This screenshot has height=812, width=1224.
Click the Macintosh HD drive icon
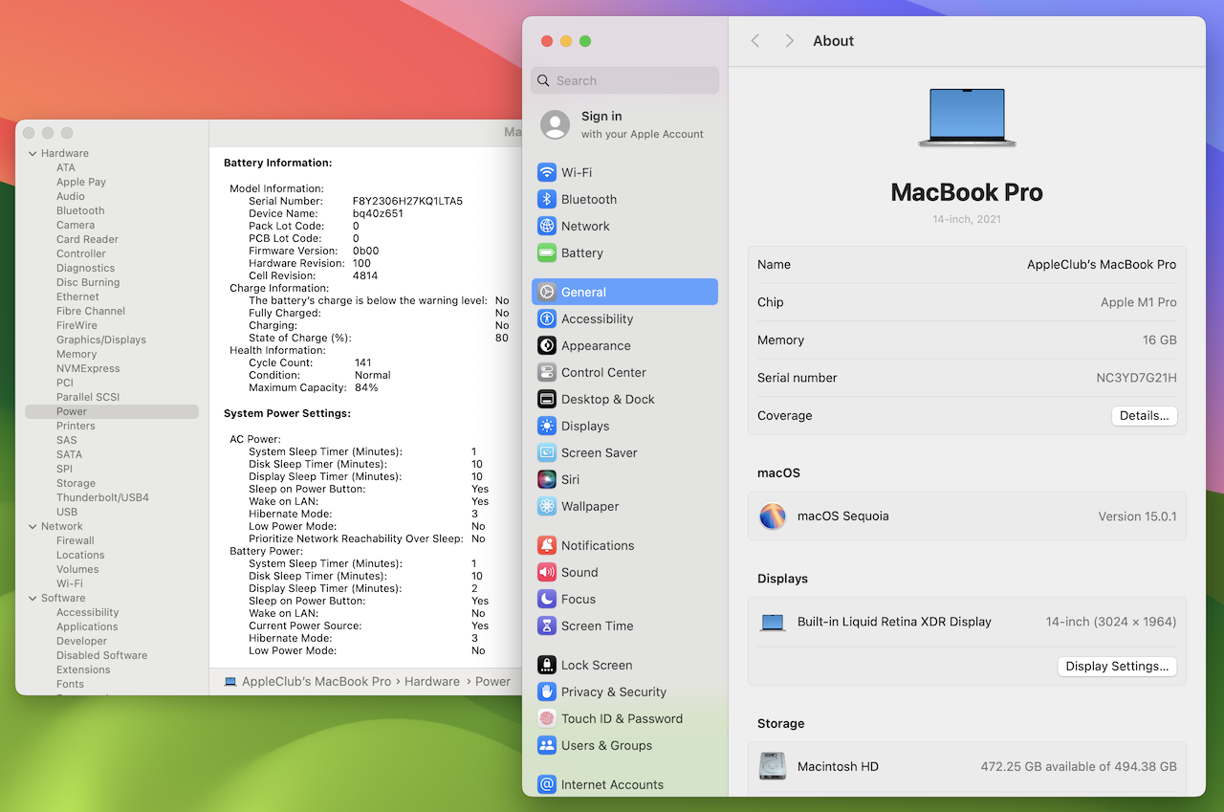click(x=773, y=766)
